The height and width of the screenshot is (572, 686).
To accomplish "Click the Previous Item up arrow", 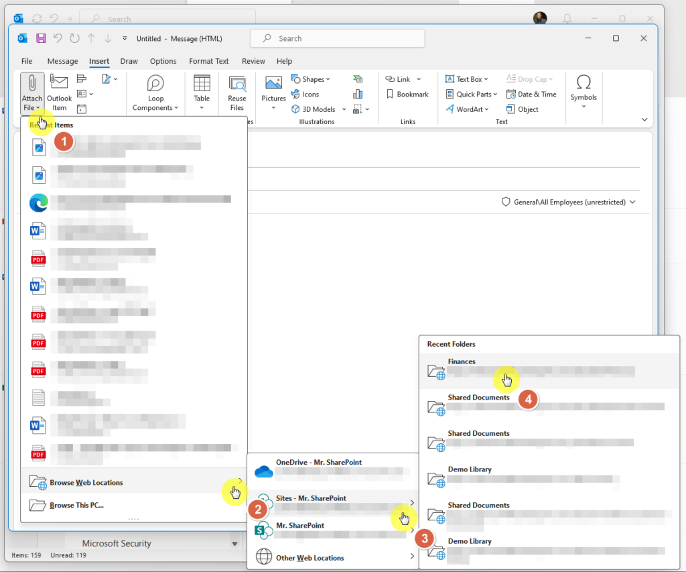I will tap(91, 38).
